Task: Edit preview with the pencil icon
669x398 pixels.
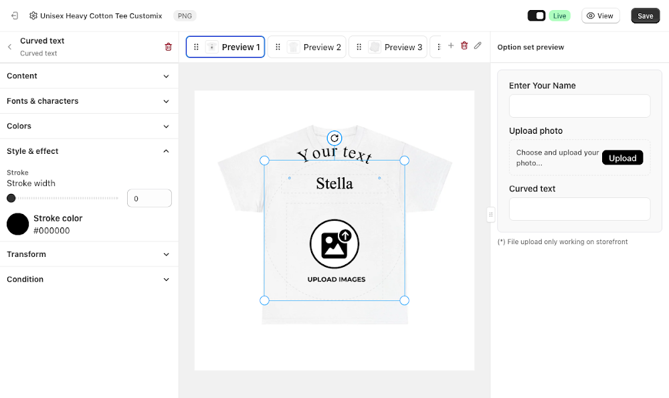Action: (x=478, y=45)
